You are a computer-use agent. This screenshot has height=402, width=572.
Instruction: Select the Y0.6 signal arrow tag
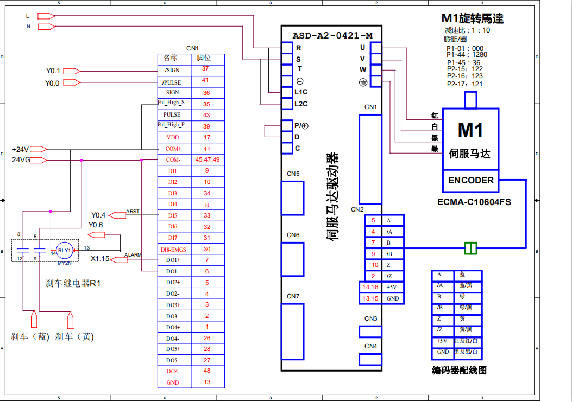(x=97, y=235)
